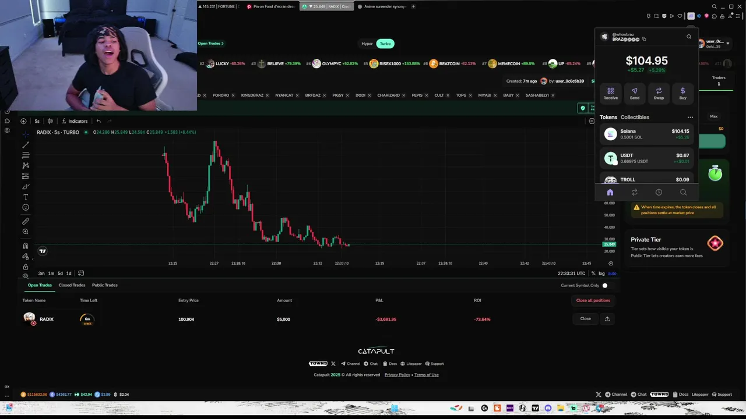Click Close all positions

pyautogui.click(x=593, y=300)
